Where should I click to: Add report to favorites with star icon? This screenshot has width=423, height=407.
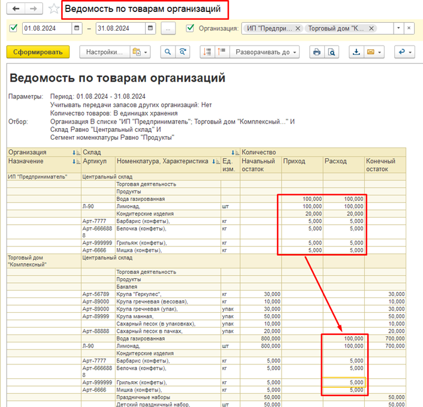click(x=54, y=9)
